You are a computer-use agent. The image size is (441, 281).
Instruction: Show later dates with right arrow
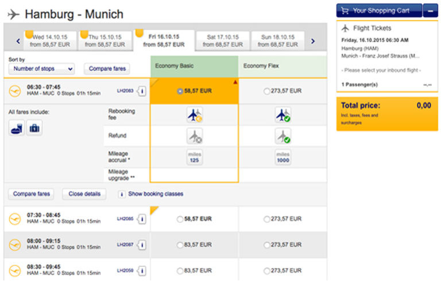pos(313,41)
